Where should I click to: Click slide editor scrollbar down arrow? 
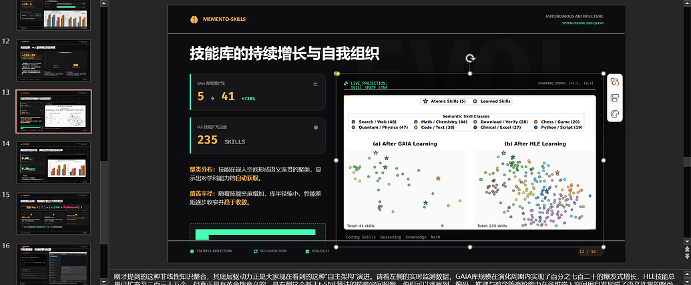[686, 241]
